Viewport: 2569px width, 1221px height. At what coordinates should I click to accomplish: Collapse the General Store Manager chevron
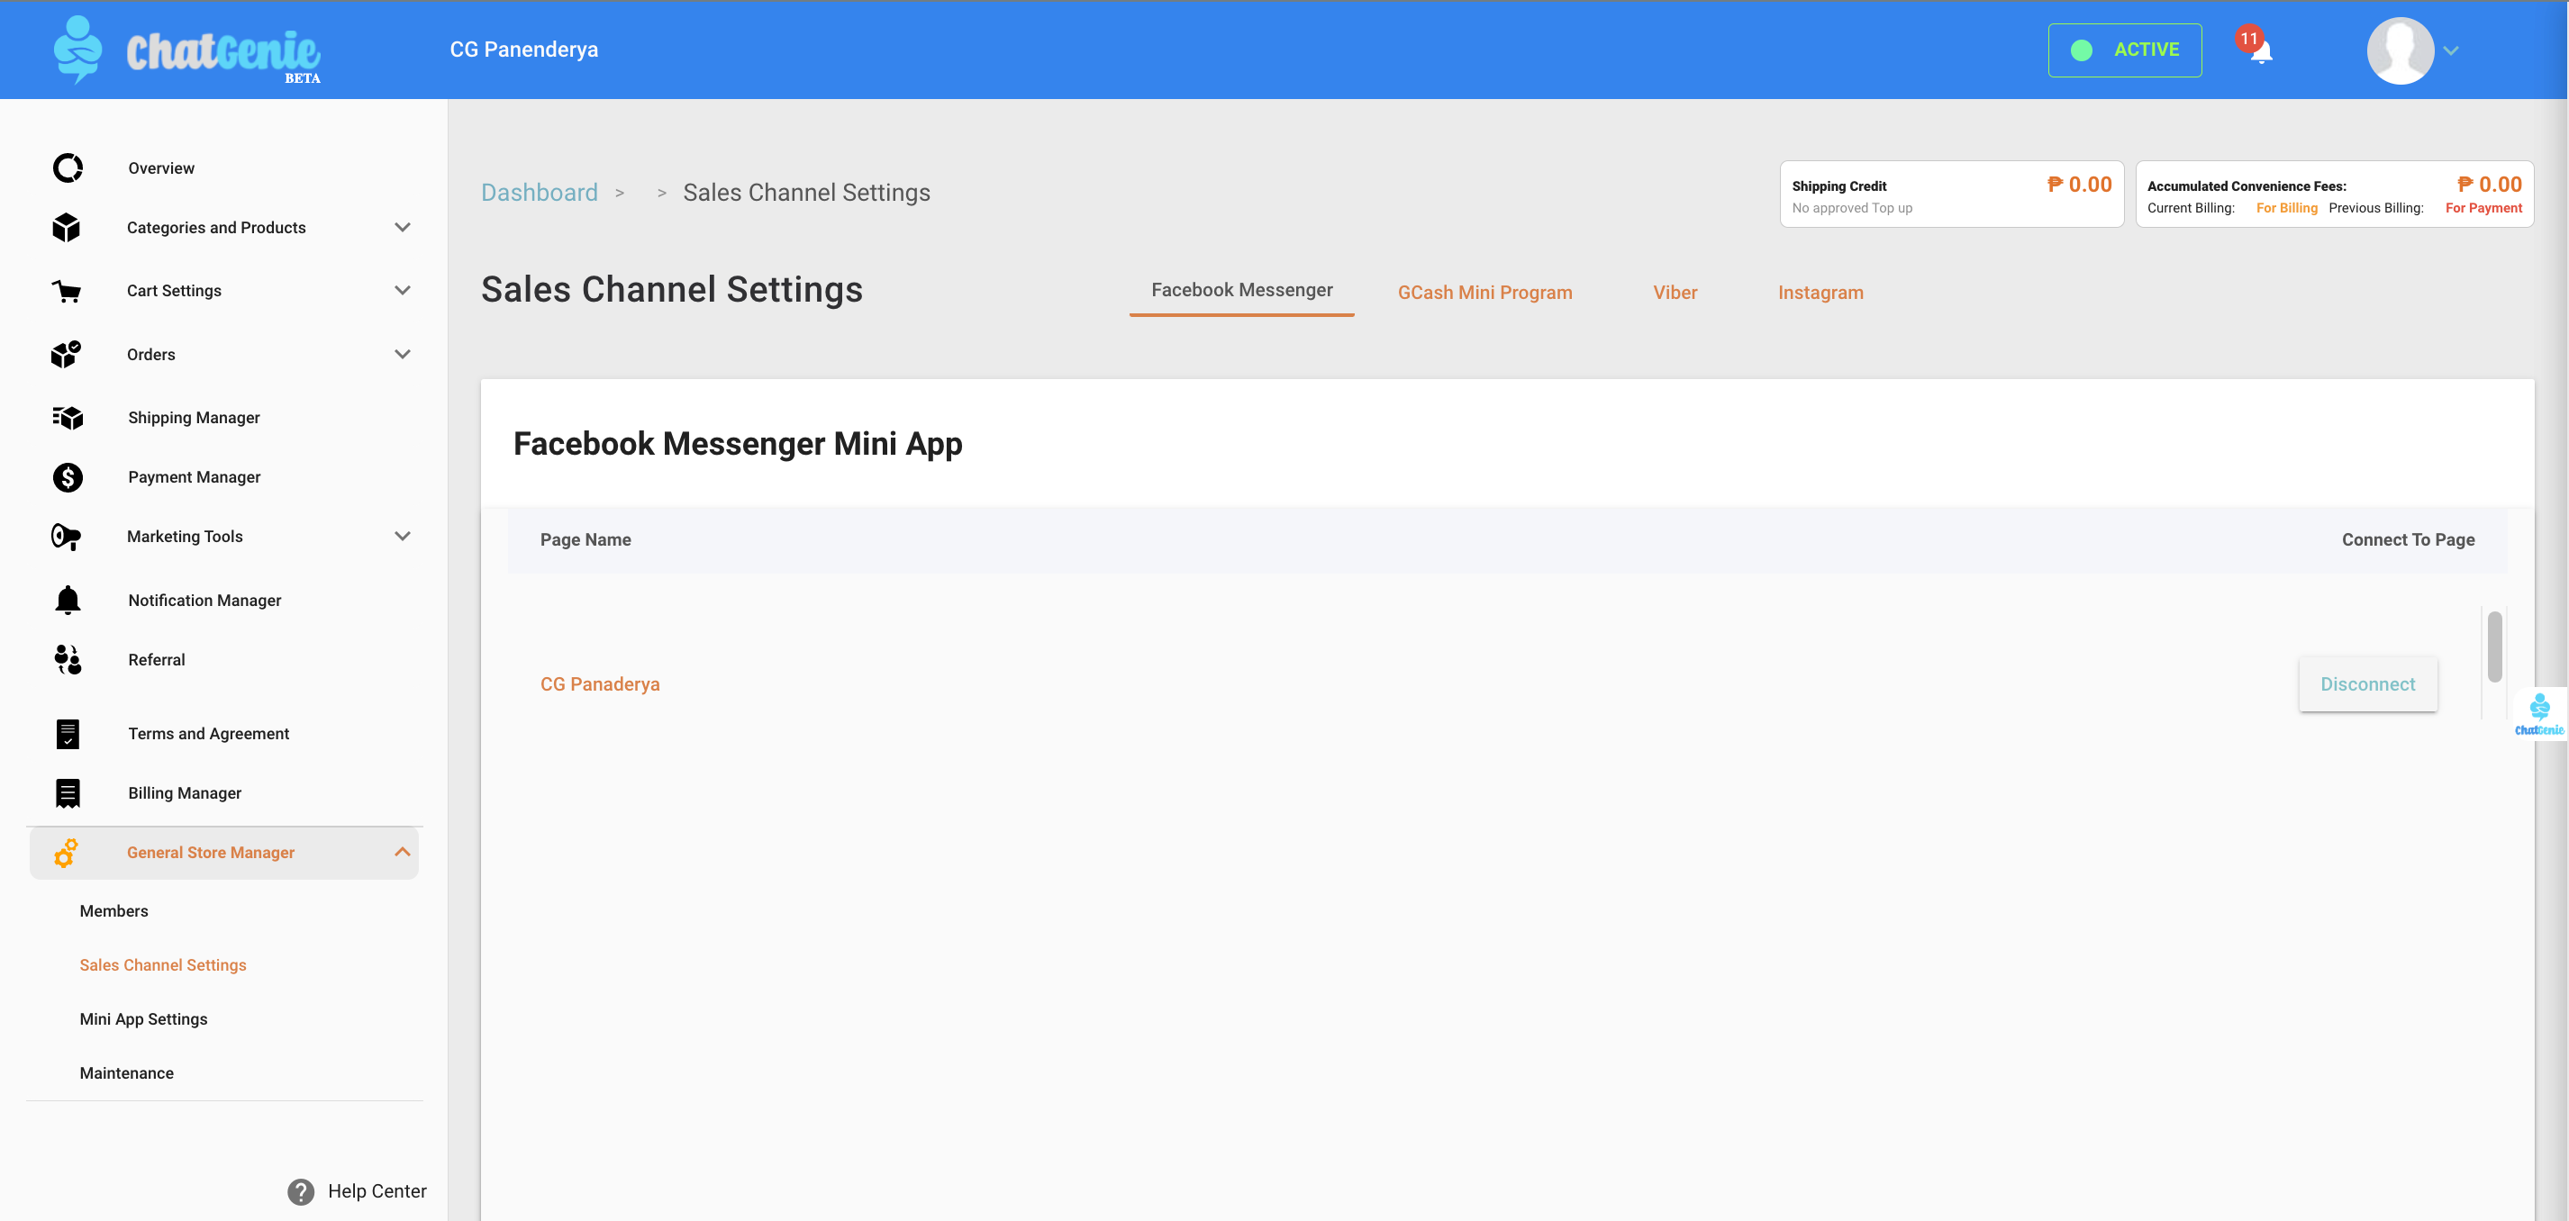click(x=403, y=852)
